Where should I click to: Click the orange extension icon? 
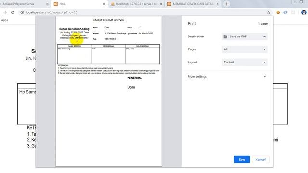point(278,12)
